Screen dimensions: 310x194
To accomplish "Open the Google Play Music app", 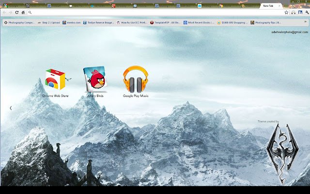I will [136, 82].
